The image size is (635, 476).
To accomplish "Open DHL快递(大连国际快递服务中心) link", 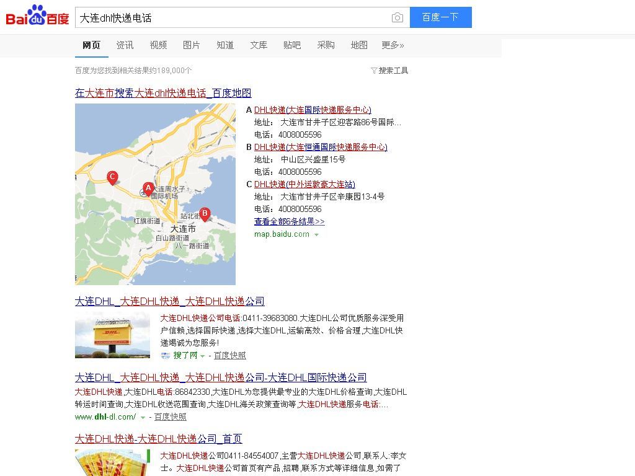I will [313, 110].
